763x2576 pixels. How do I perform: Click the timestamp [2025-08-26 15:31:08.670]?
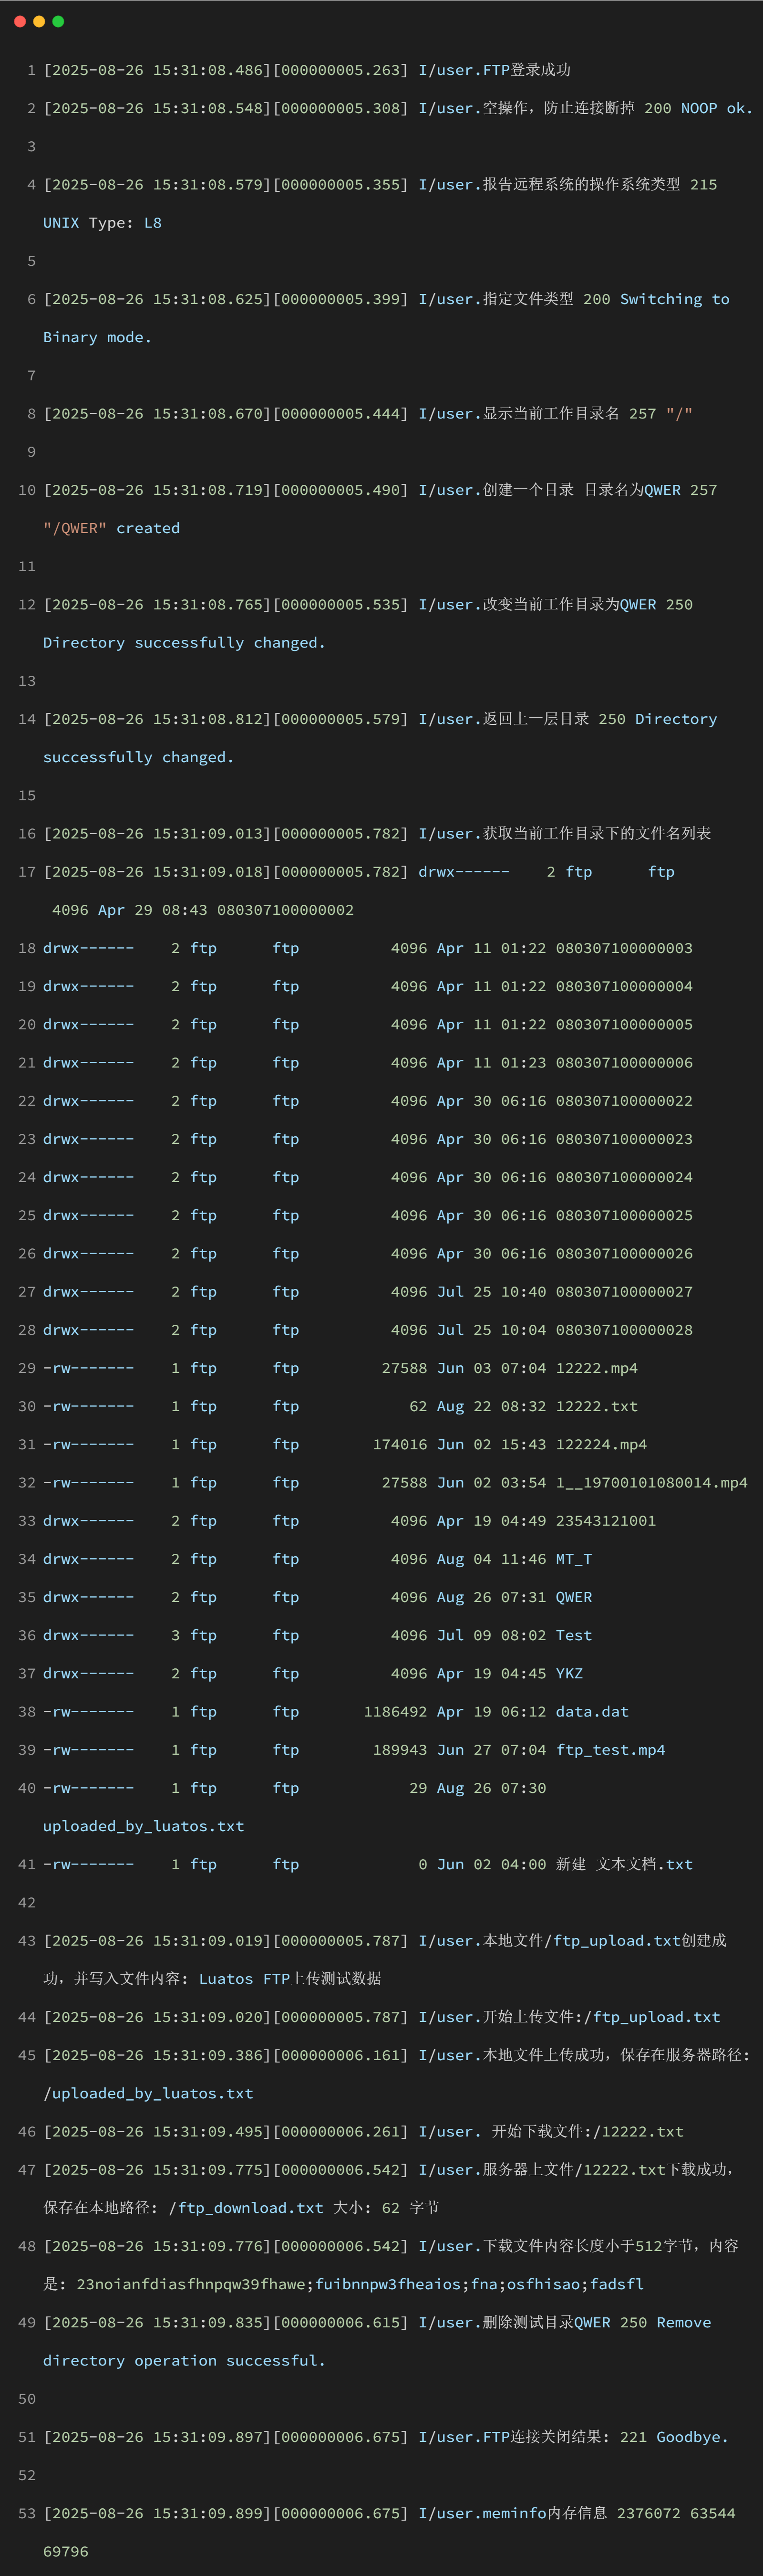(x=158, y=414)
